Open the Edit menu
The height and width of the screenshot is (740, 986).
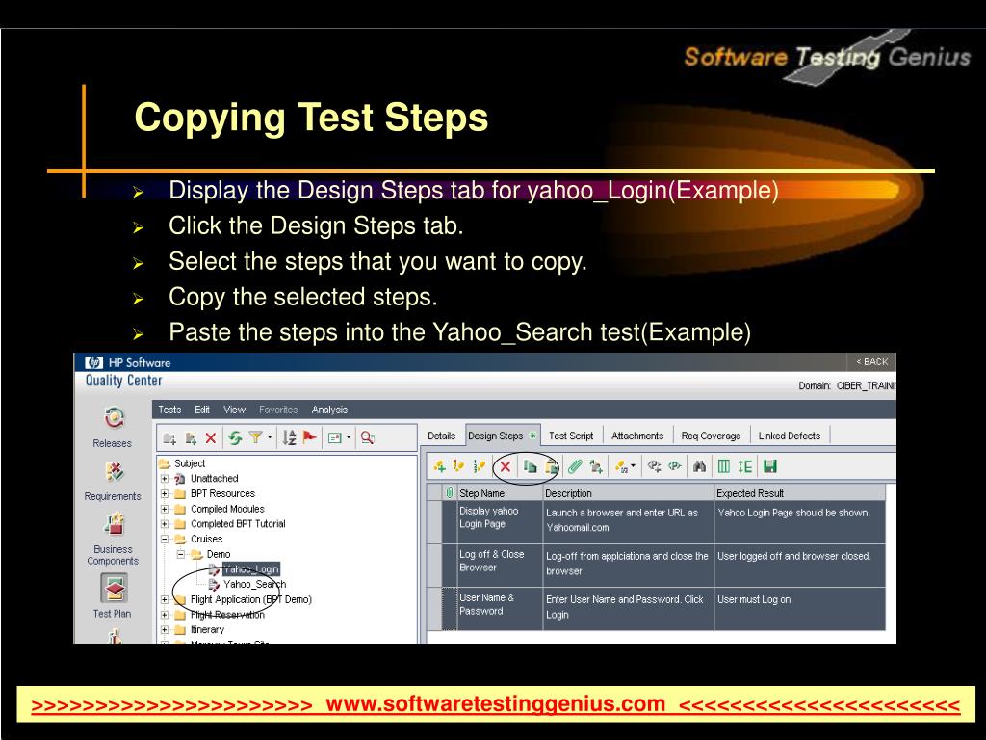(x=202, y=409)
